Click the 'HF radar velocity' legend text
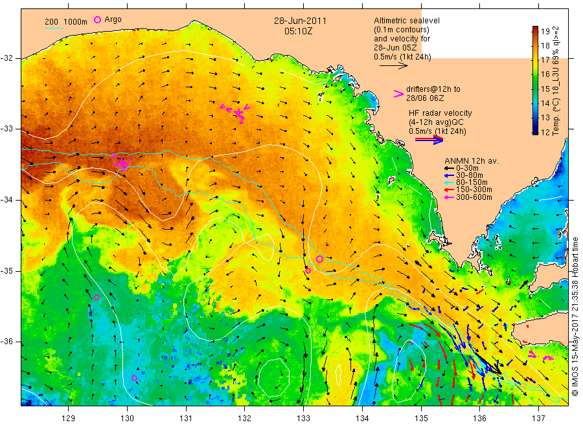Image resolution: width=583 pixels, height=427 pixels. (x=440, y=113)
